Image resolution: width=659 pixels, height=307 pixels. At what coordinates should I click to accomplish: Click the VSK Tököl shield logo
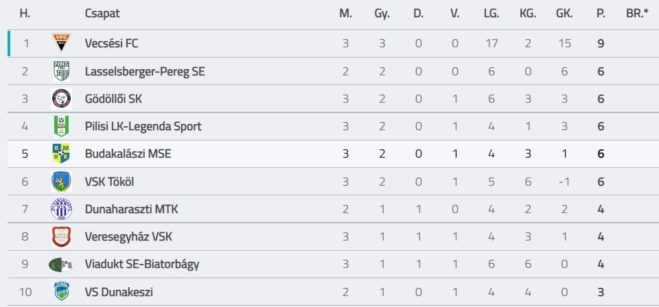tap(61, 182)
